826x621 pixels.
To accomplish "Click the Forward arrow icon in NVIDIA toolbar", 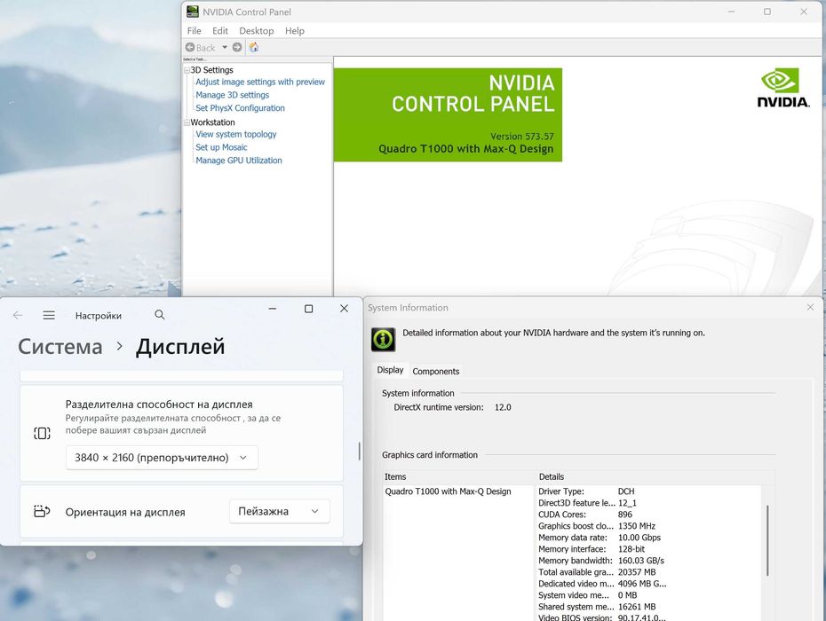I will 237,47.
